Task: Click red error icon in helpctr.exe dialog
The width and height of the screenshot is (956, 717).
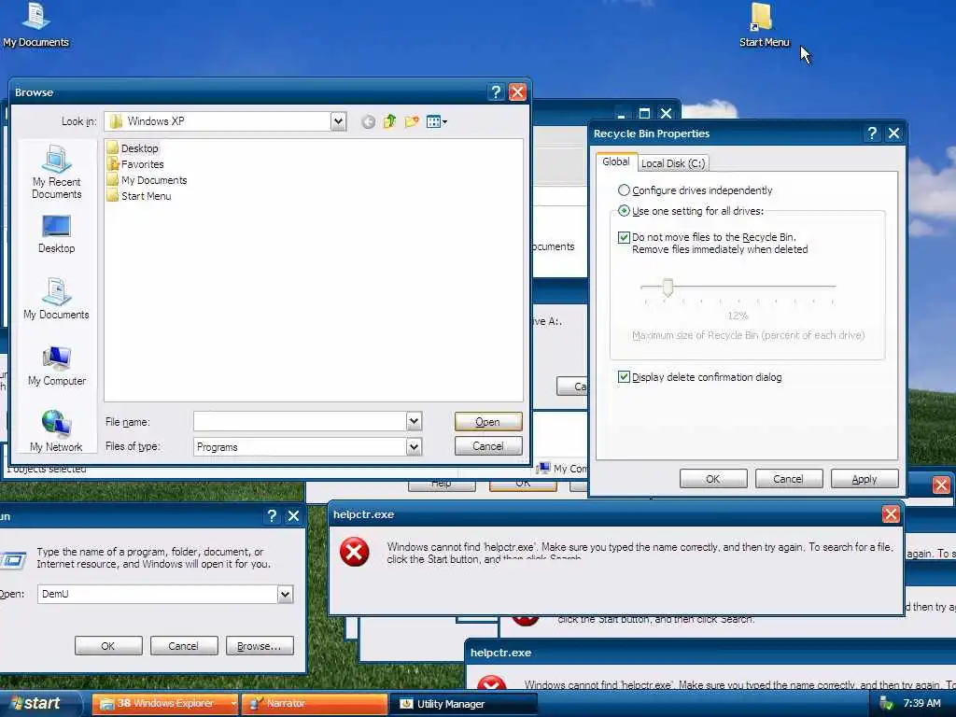Action: pyautogui.click(x=354, y=552)
